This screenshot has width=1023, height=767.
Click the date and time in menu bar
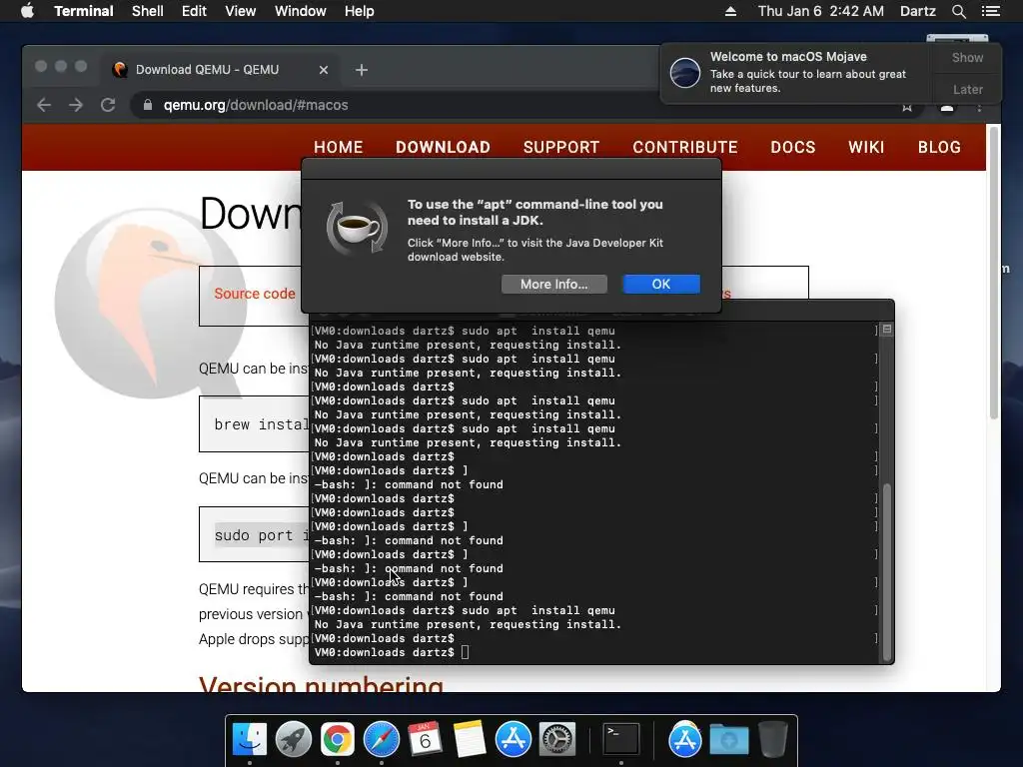[821, 11]
